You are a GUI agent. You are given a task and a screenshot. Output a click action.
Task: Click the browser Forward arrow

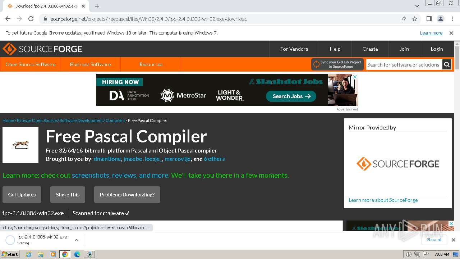pos(19,19)
